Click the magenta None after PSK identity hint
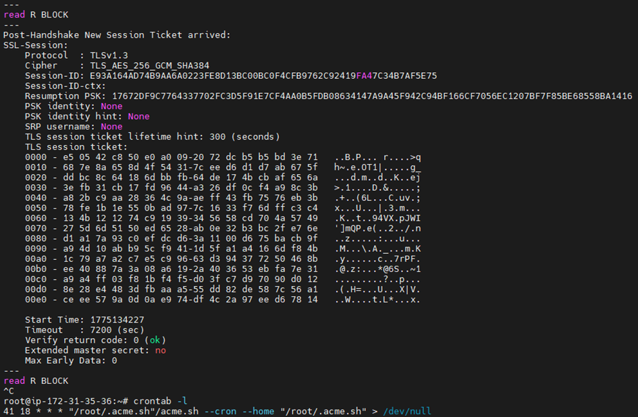Viewport: 638px width, 417px height. point(138,116)
